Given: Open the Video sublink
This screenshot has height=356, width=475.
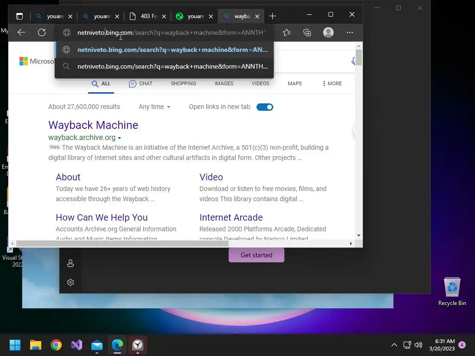Looking at the screenshot, I should [211, 177].
